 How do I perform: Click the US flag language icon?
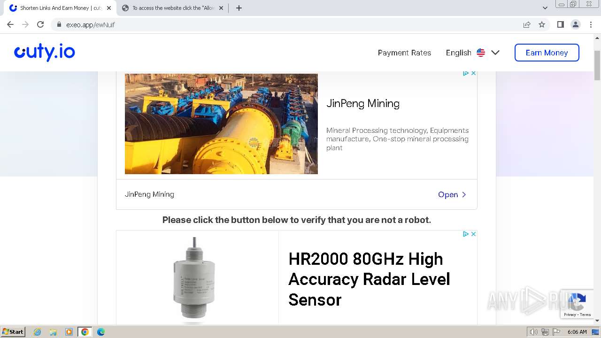pos(481,53)
